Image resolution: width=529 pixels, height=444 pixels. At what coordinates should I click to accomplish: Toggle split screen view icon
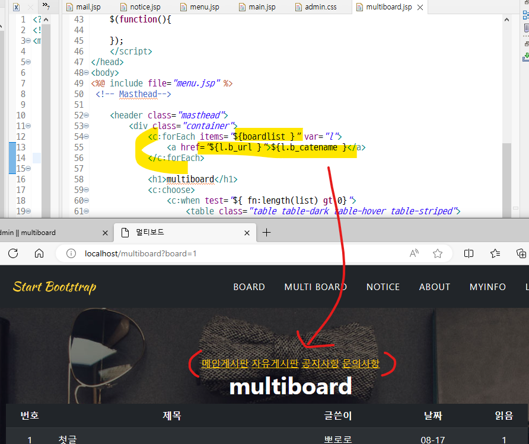(x=469, y=253)
